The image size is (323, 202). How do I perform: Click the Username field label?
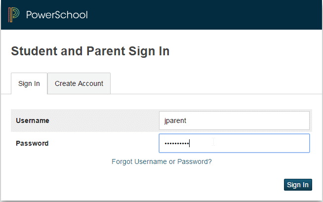click(33, 121)
